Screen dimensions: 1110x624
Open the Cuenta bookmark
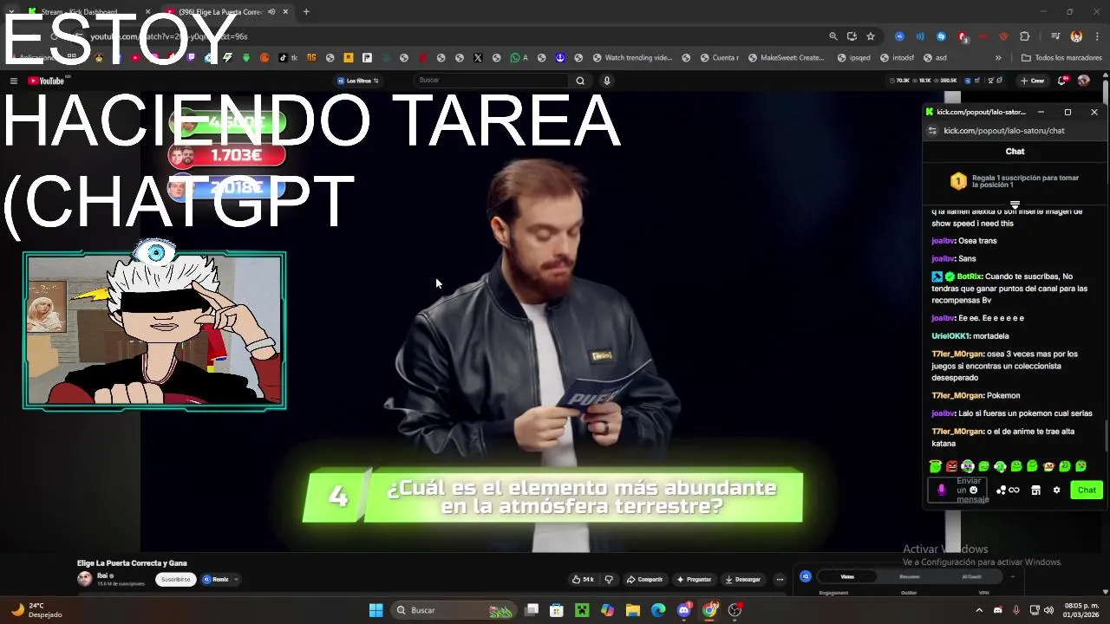point(720,58)
